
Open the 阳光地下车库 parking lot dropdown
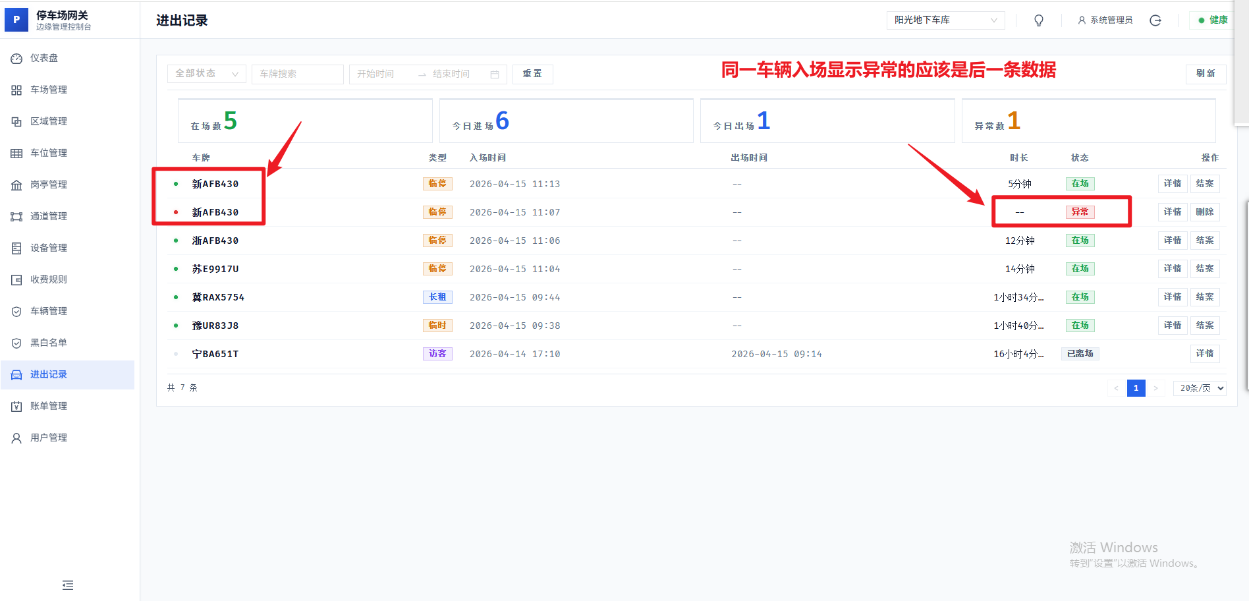[x=945, y=20]
